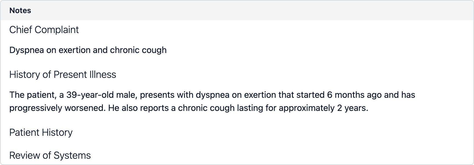Click the phrase '6 months ago'

click(354, 95)
